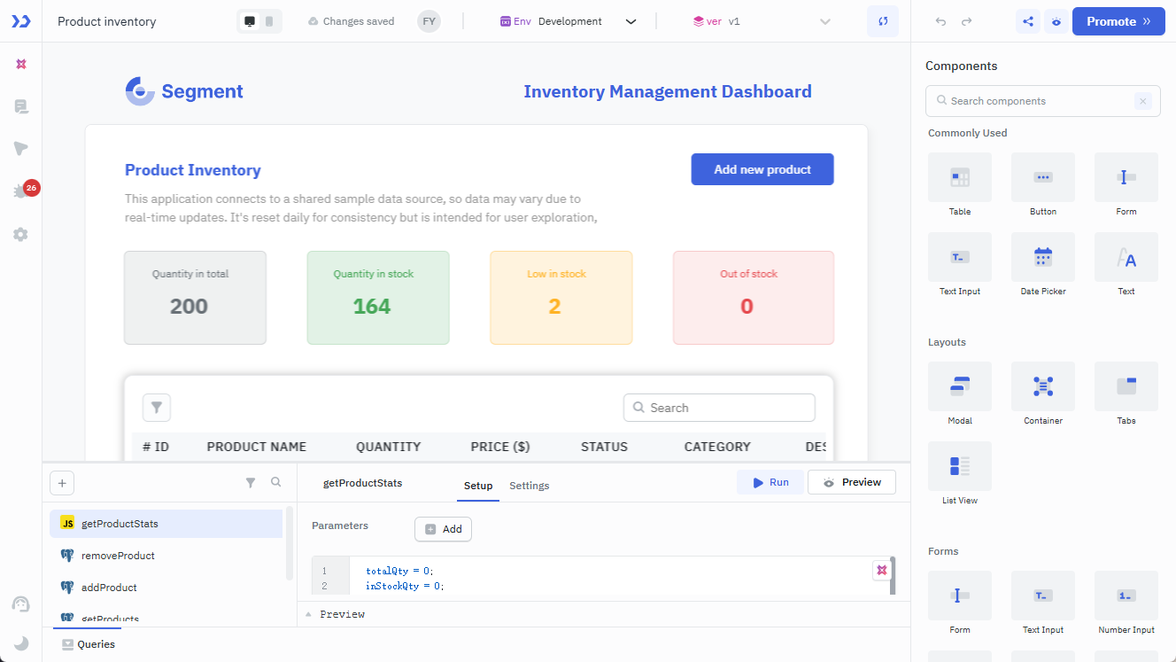Click the QUANTITY column header
The height and width of the screenshot is (662, 1176).
click(389, 447)
